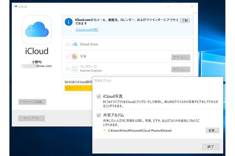Viewport: 235px width, 156px height.
Task: Click the 写真オプション dialog title
Action: pos(103,80)
